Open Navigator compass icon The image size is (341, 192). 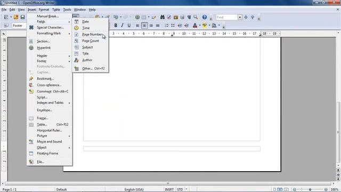point(169,17)
